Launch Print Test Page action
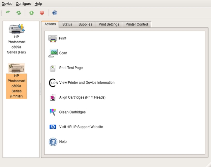This screenshot has height=167, width=211. [x=71, y=68]
